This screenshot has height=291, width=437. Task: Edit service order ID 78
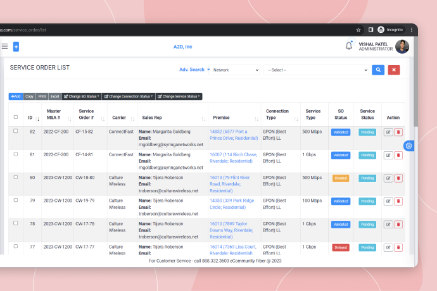(x=388, y=225)
